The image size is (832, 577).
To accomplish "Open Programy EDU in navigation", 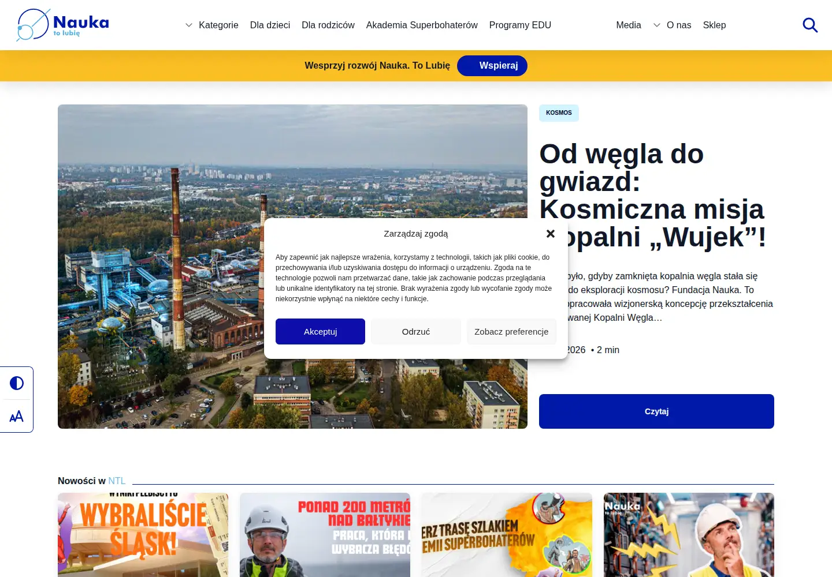I will (520, 25).
